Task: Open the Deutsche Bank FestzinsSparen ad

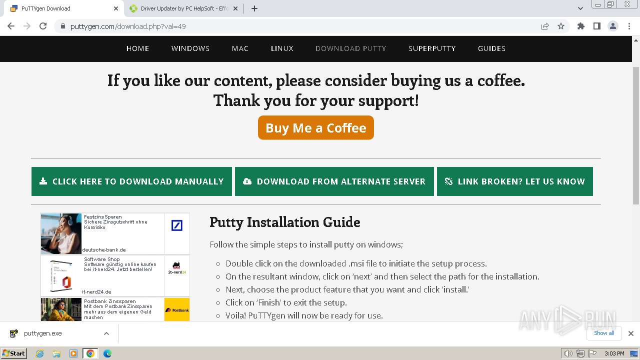Action: click(115, 233)
